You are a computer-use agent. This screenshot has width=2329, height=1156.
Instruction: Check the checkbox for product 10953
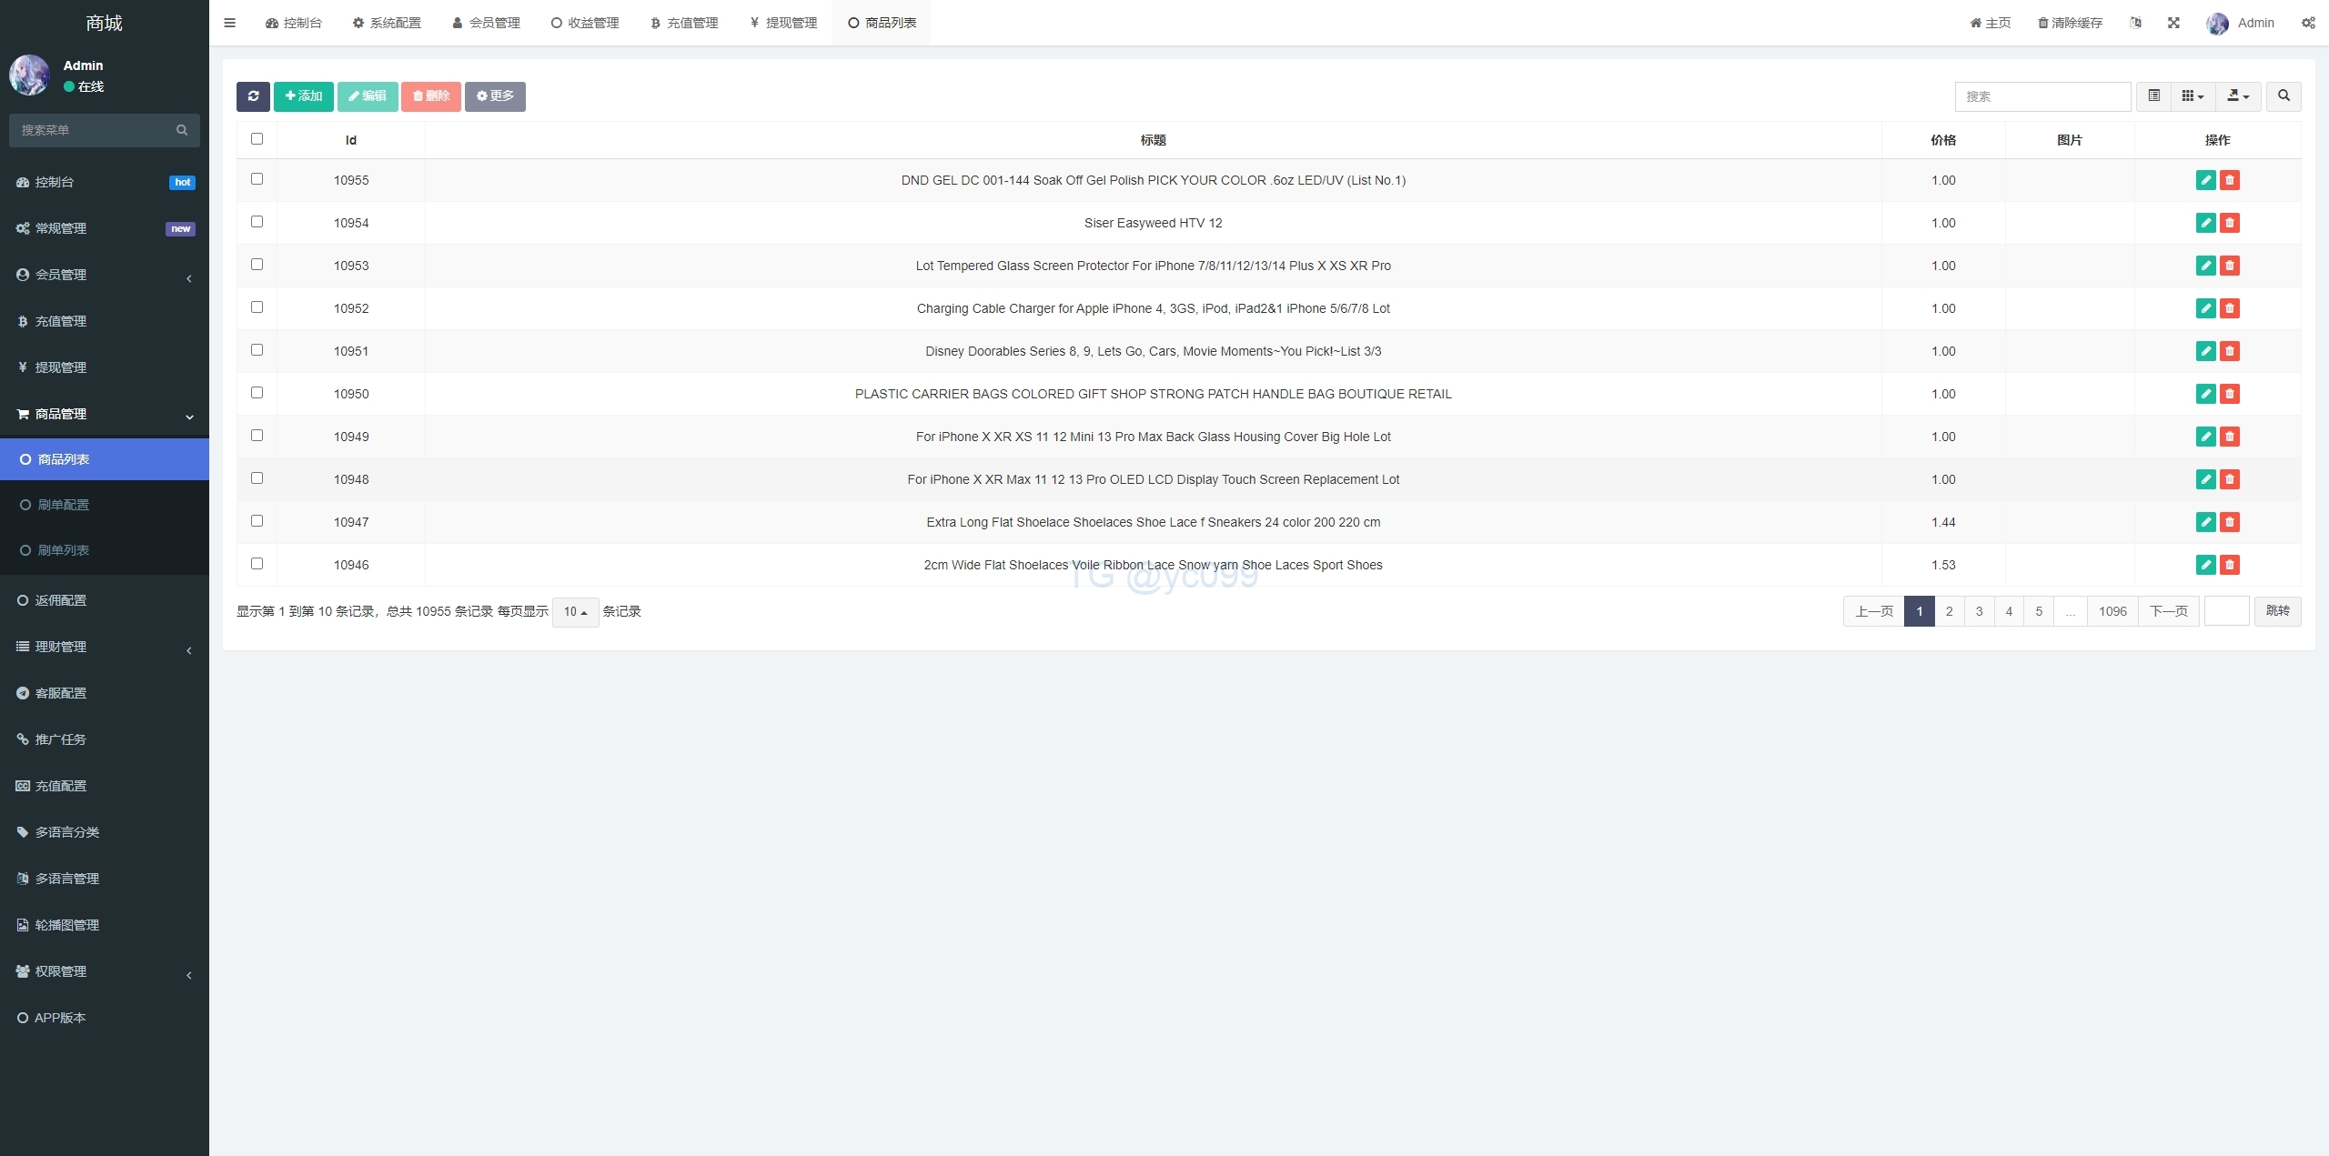click(x=257, y=265)
